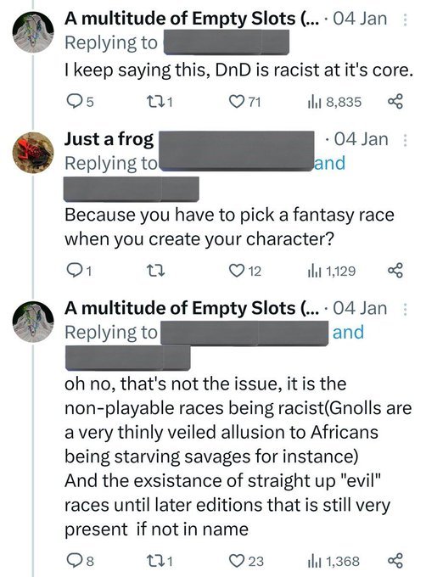This screenshot has height=577, width=426.
Task: View analytics showing 8,835 views
Action: tap(334, 102)
